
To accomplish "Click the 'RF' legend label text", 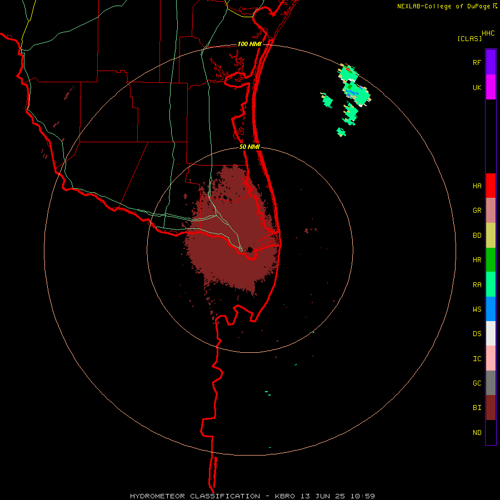I will (x=477, y=62).
